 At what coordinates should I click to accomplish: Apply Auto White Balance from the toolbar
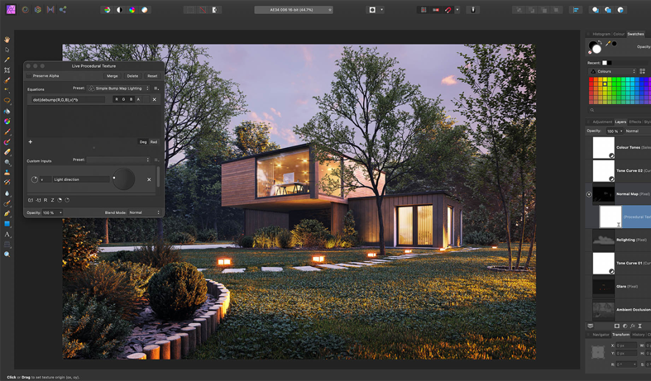tap(144, 10)
